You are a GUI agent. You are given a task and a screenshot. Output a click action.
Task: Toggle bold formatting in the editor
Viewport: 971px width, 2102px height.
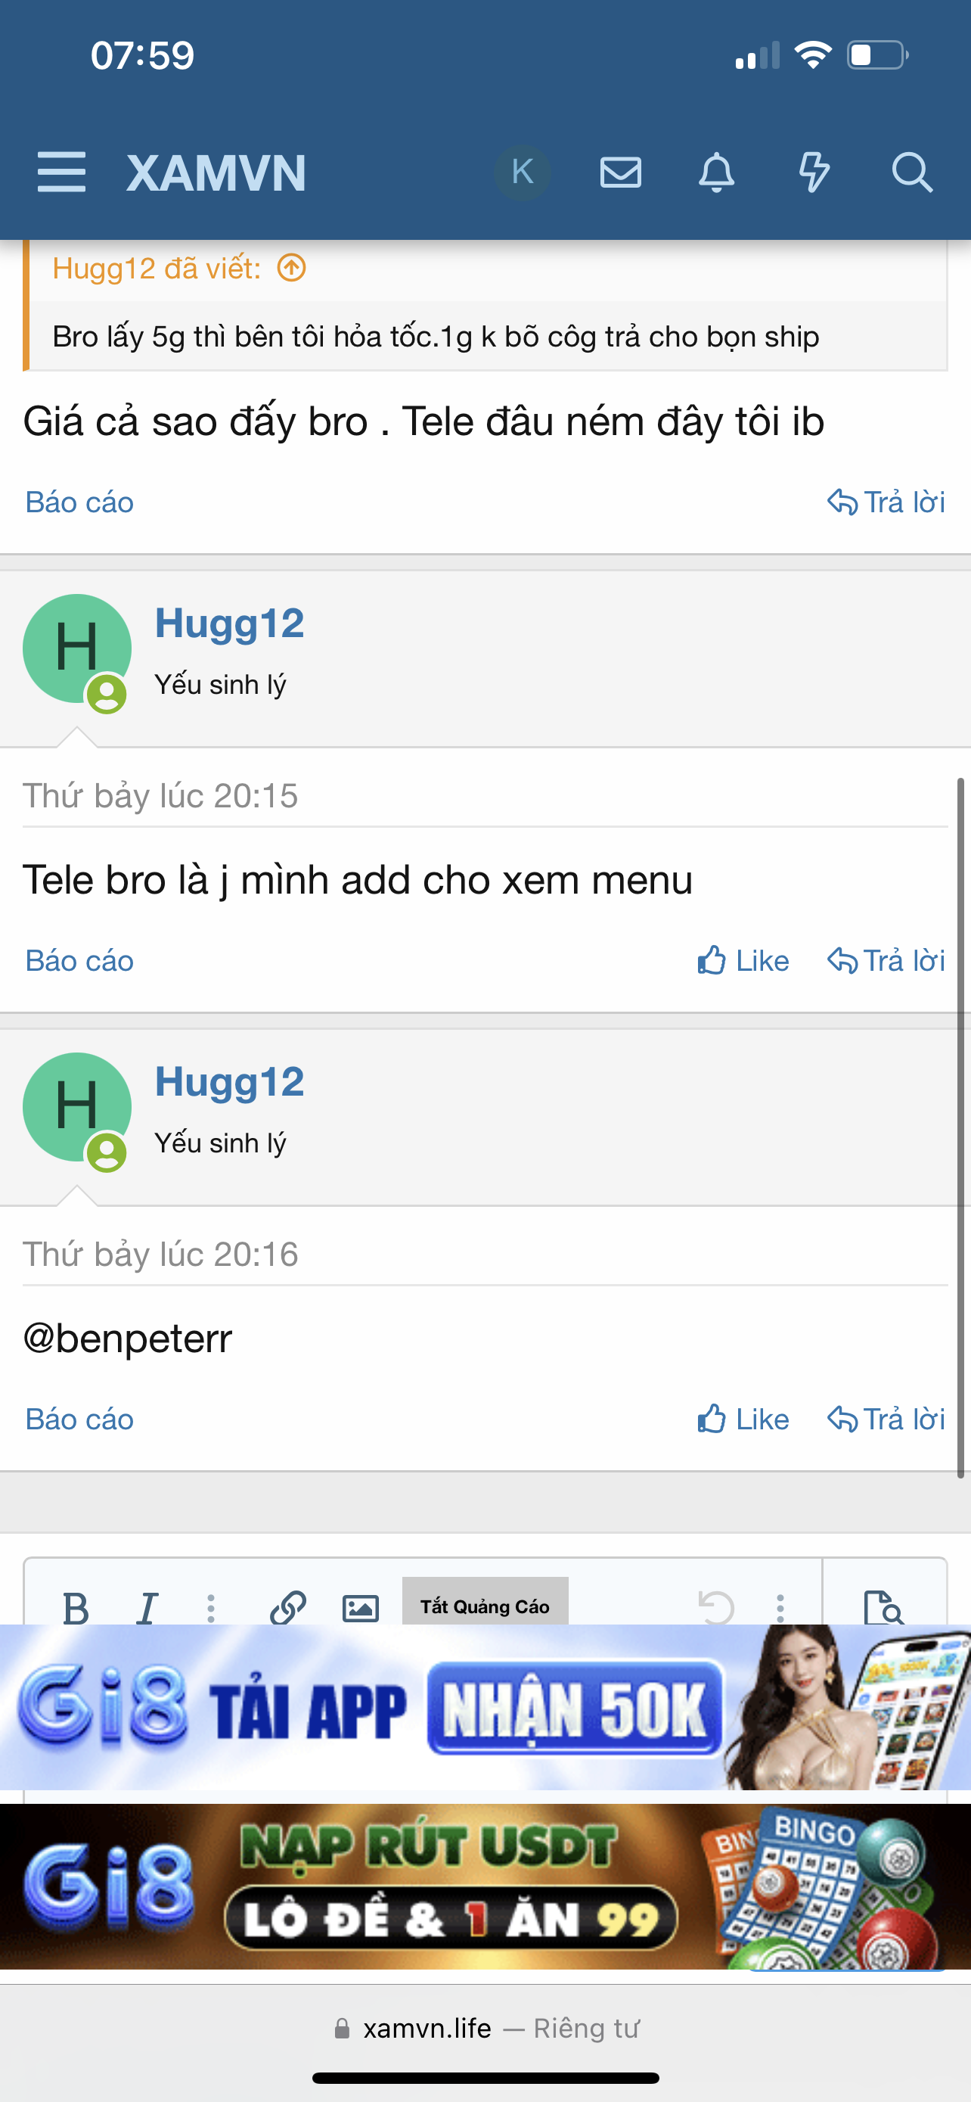tap(76, 1606)
